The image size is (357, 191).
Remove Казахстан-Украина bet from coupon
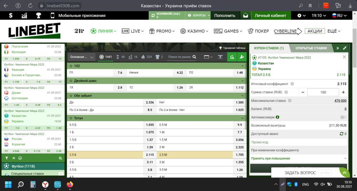344,57
